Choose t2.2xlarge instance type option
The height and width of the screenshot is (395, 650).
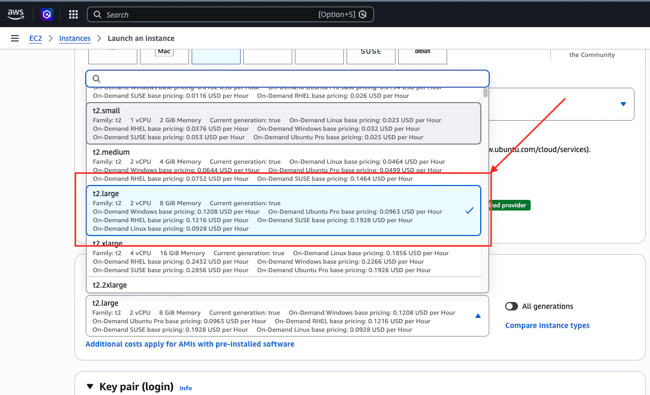[x=283, y=285]
